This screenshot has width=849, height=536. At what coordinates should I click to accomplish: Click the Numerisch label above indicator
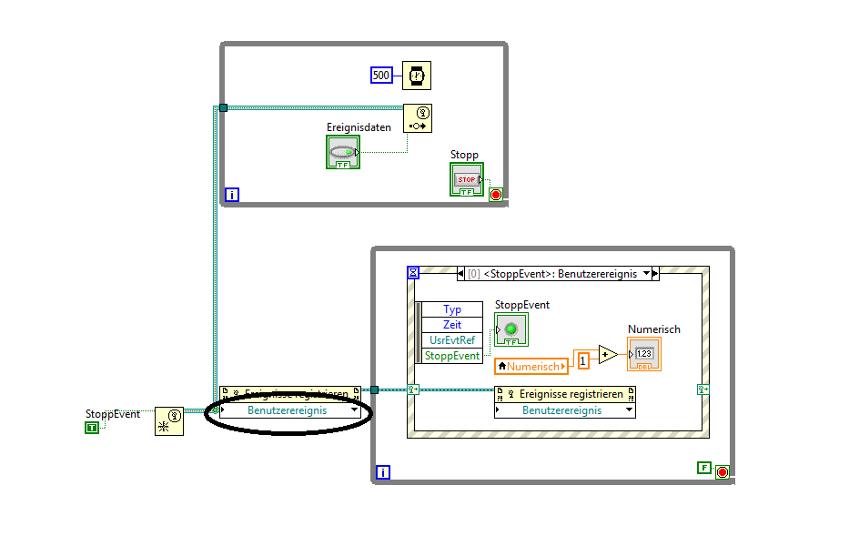click(654, 329)
